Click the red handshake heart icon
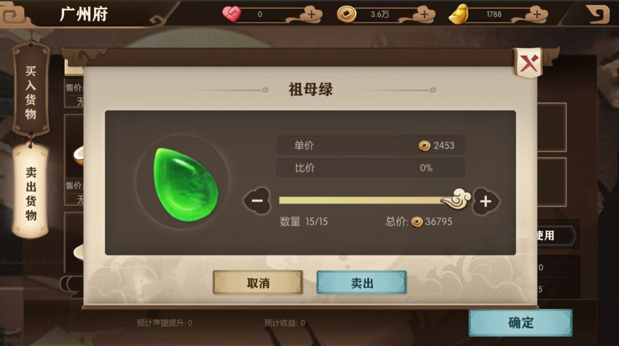Screen dimensions: 619x346 click(x=232, y=14)
